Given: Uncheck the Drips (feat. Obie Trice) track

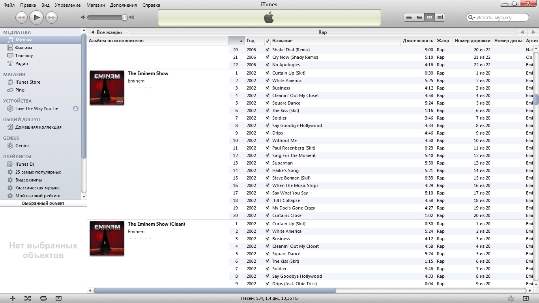Looking at the screenshot, I should pyautogui.click(x=268, y=284).
